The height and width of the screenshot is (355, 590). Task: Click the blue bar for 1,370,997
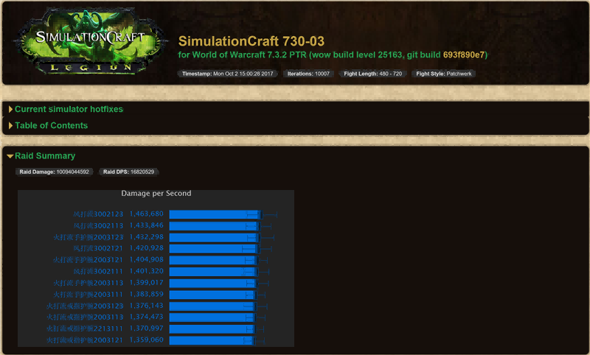click(x=212, y=329)
